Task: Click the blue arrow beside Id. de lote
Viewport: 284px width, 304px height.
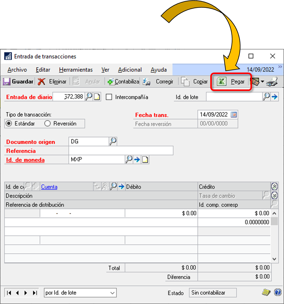Action: point(275,97)
